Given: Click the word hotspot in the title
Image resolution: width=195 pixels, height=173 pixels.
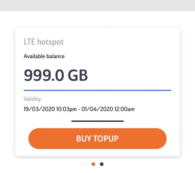Looking at the screenshot, I should (50, 42).
